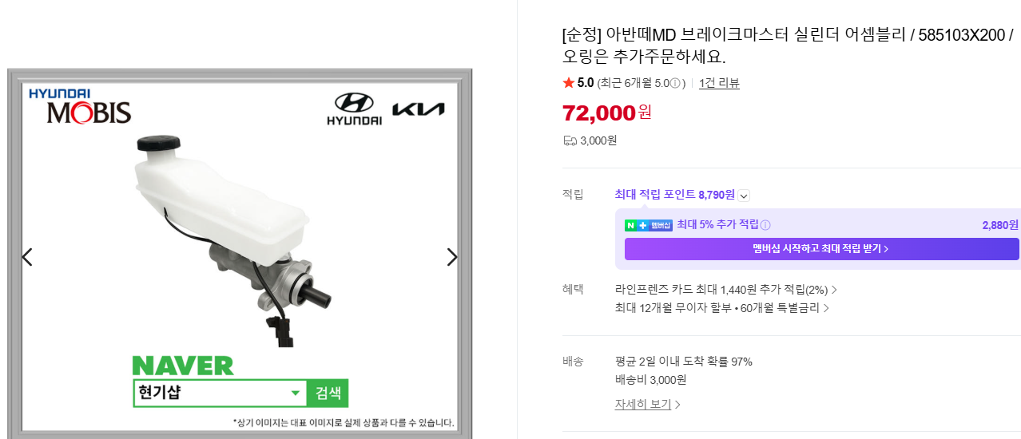The image size is (1021, 439).
Task: Show the previous product image
Action: pos(27,257)
